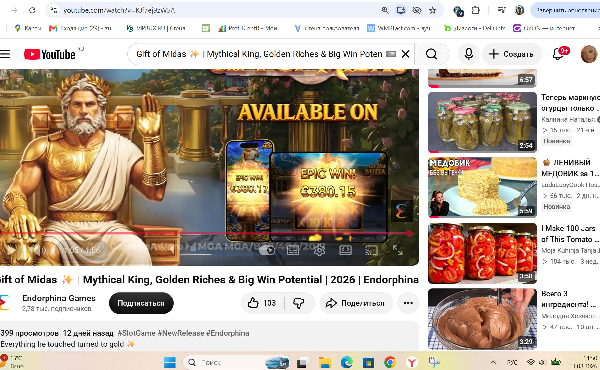600x370 pixels.
Task: Open the WMRFast.com bookmark
Action: point(401,28)
